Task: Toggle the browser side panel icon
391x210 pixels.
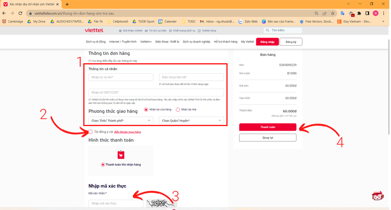Action: (x=367, y=13)
